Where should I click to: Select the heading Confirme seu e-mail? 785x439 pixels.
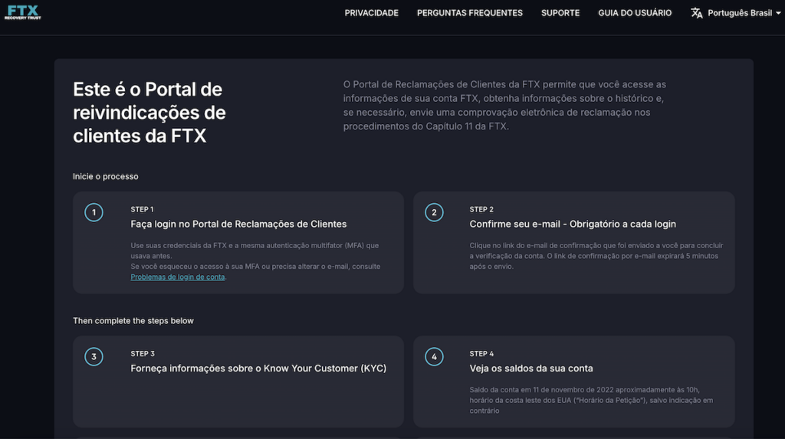point(573,224)
